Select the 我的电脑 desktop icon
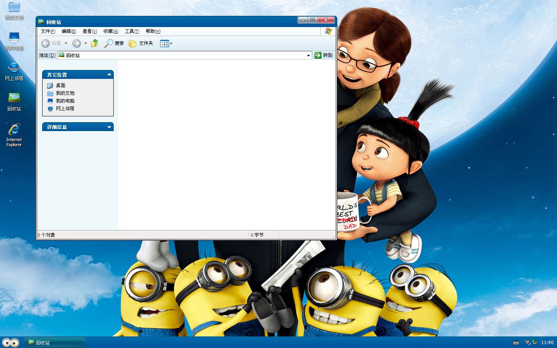Screen dimensions: 557x348 pyautogui.click(x=14, y=41)
